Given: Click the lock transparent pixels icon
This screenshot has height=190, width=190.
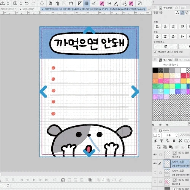Looking at the screenshot, I should [180, 141].
